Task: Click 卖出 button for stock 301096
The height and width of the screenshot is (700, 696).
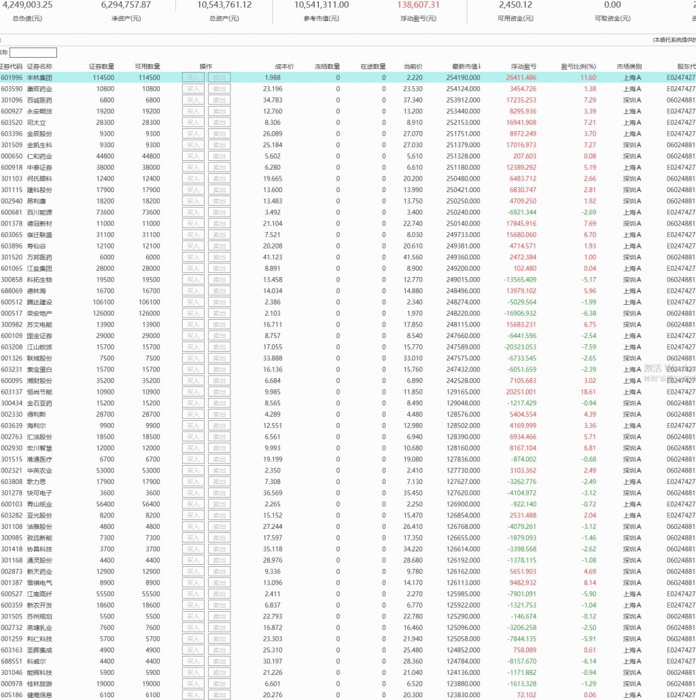Action: pyautogui.click(x=220, y=100)
